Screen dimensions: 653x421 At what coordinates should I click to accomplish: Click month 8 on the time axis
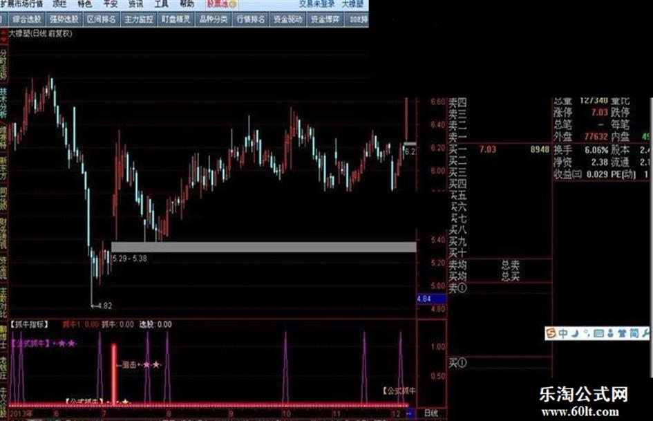point(168,413)
